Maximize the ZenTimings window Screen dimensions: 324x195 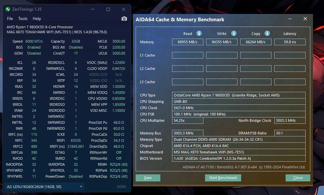[108, 9]
